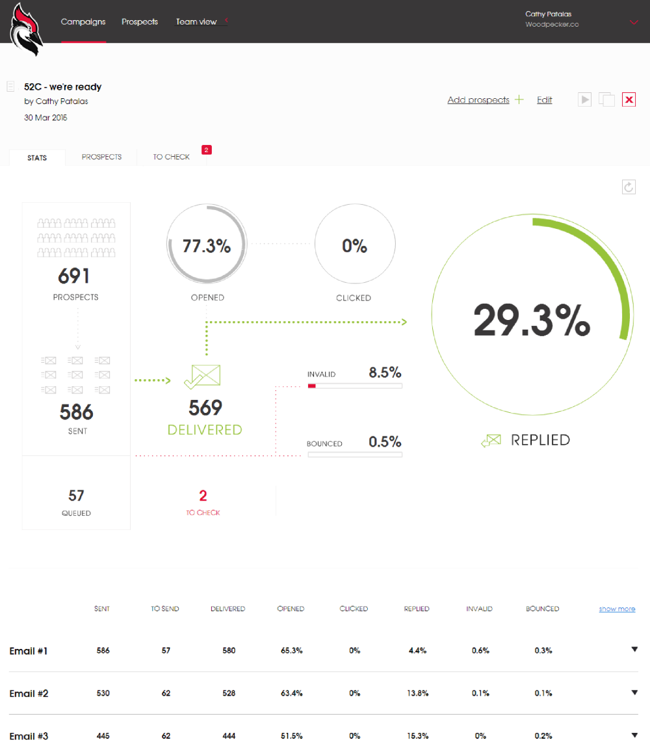Switch to the PROSPECTS tab

101,157
